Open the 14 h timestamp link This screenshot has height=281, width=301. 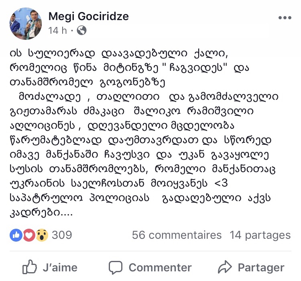[57, 31]
